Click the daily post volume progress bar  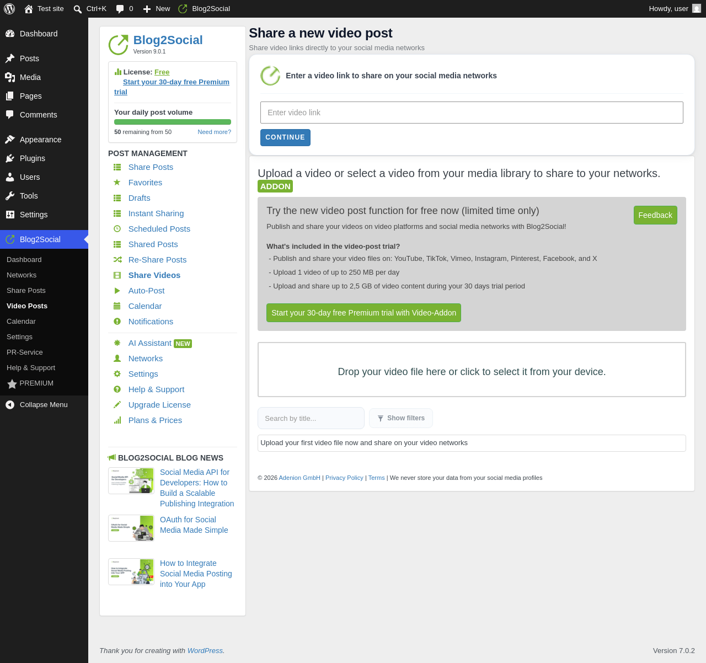point(173,122)
